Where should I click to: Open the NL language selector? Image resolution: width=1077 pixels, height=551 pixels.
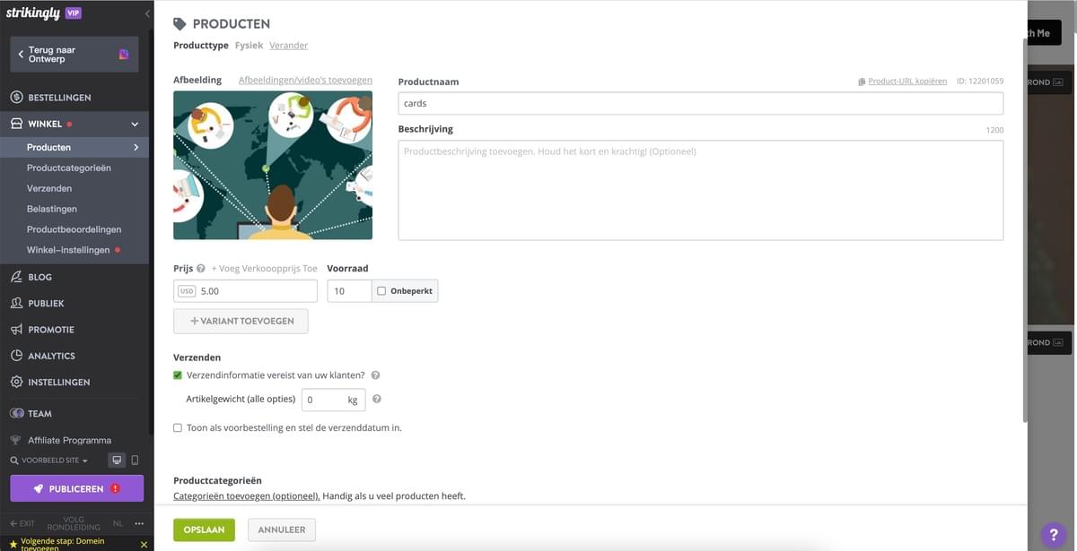[118, 523]
